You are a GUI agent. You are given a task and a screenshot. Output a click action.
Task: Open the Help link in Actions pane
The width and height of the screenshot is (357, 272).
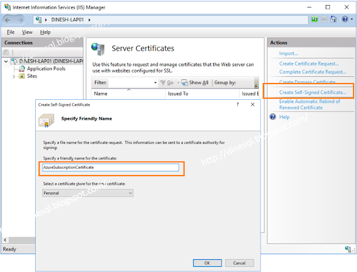(284, 117)
